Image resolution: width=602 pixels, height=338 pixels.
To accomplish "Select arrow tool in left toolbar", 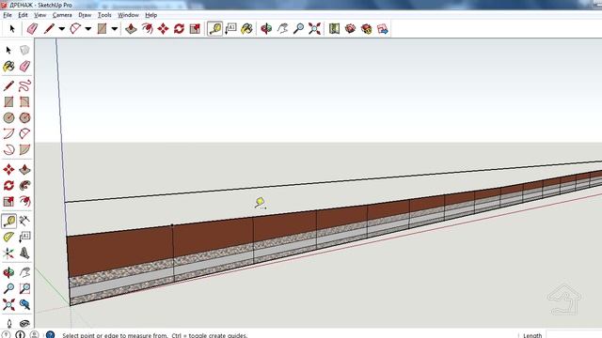I will (x=8, y=50).
